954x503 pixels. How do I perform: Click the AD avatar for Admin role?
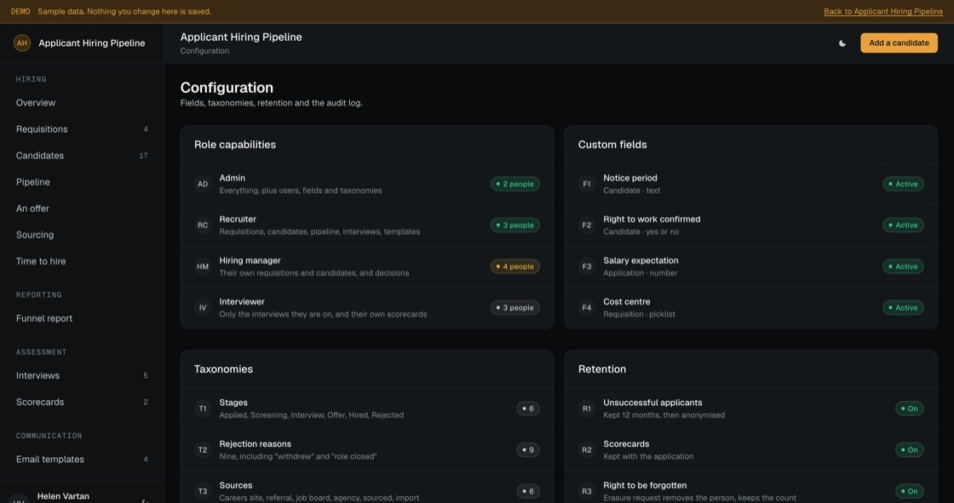point(203,184)
